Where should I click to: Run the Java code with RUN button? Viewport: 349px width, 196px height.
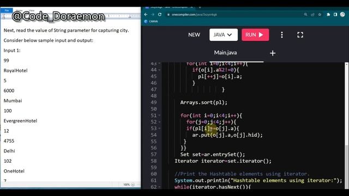(x=255, y=35)
